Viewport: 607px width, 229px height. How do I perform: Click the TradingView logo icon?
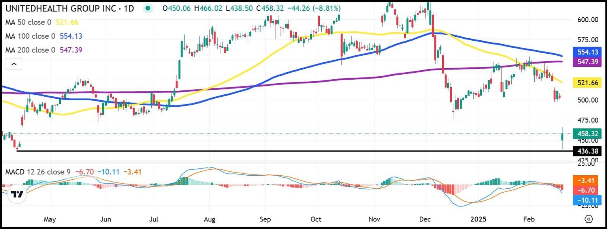click(x=17, y=194)
